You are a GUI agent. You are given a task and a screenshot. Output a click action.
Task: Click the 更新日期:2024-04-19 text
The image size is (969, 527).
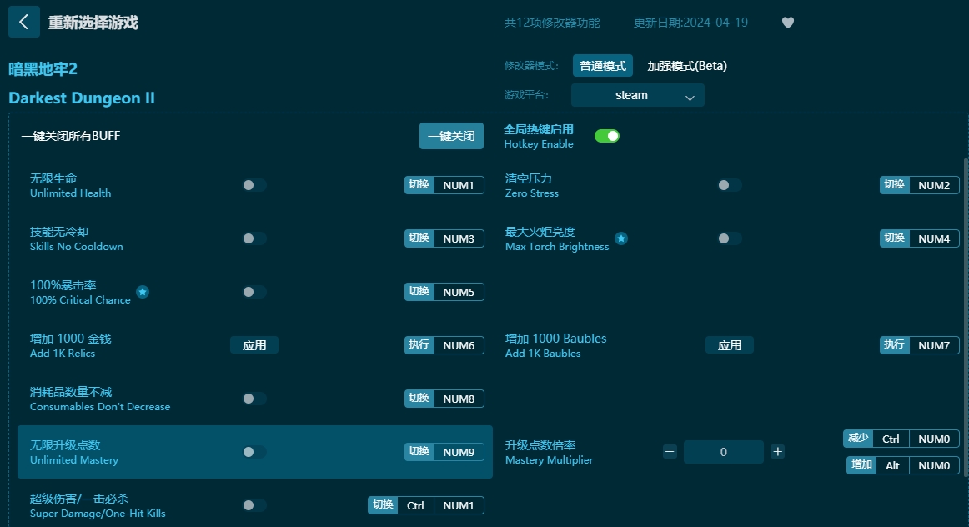[690, 23]
